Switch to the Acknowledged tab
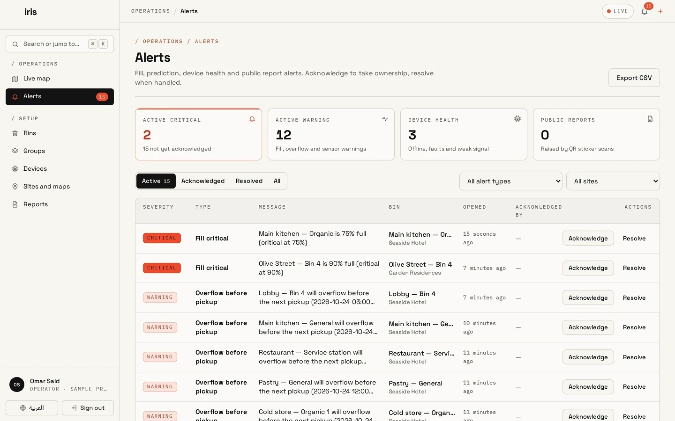Image resolution: width=675 pixels, height=421 pixels. (203, 181)
